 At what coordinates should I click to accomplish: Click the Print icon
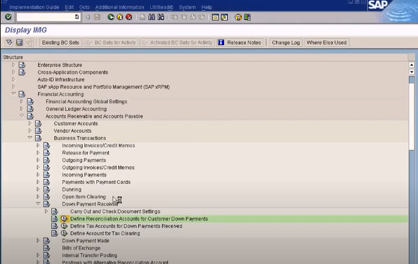point(142,17)
